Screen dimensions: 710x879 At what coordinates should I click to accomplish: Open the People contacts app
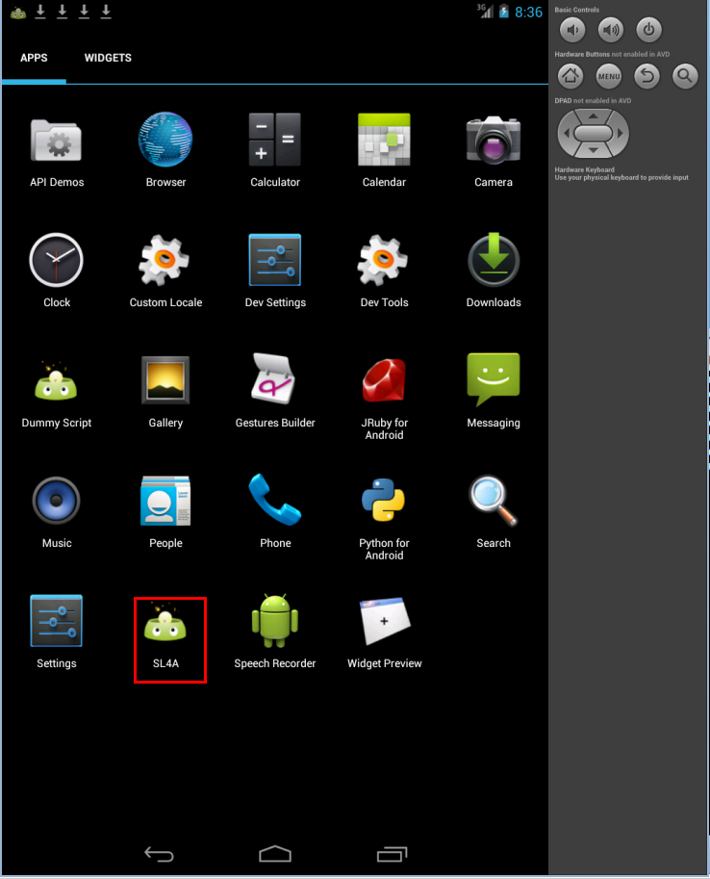pos(165,512)
